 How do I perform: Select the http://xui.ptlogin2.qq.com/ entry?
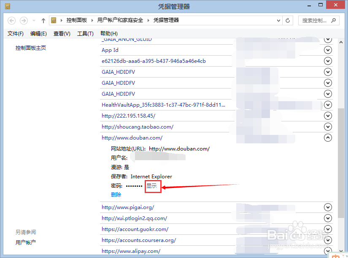point(135,218)
